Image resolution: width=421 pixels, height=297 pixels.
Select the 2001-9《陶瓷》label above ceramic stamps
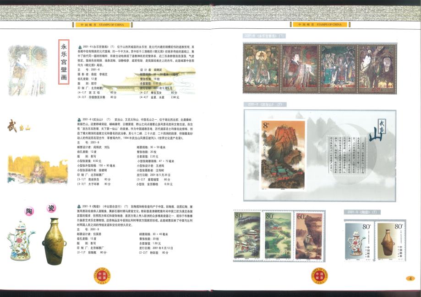[x=362, y=212]
